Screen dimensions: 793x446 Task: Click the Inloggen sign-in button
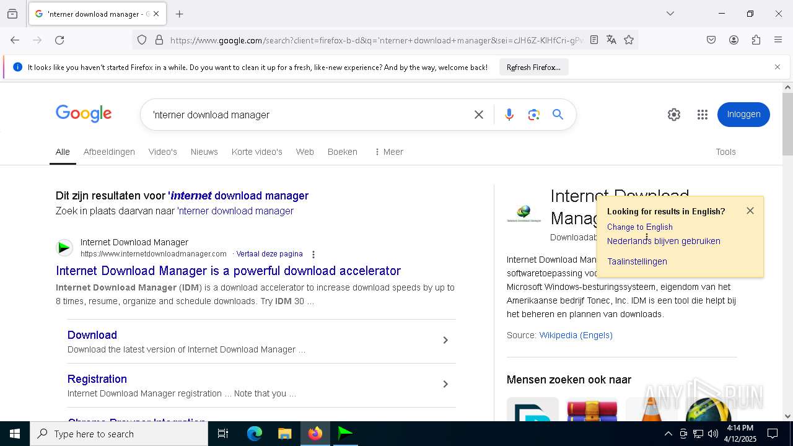pos(743,115)
